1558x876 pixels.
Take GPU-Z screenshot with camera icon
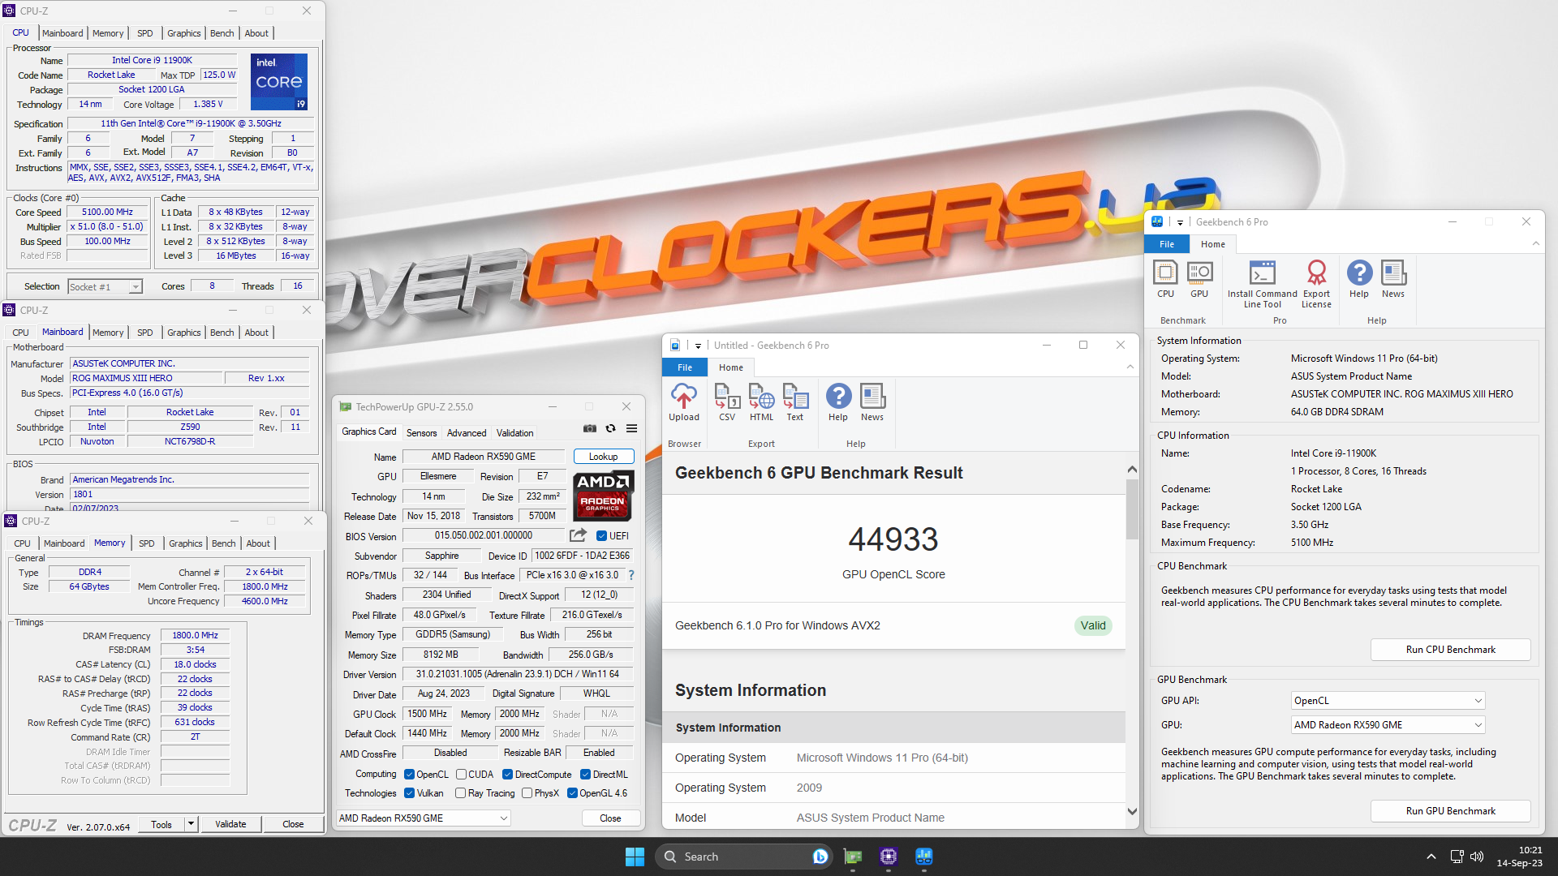[590, 428]
